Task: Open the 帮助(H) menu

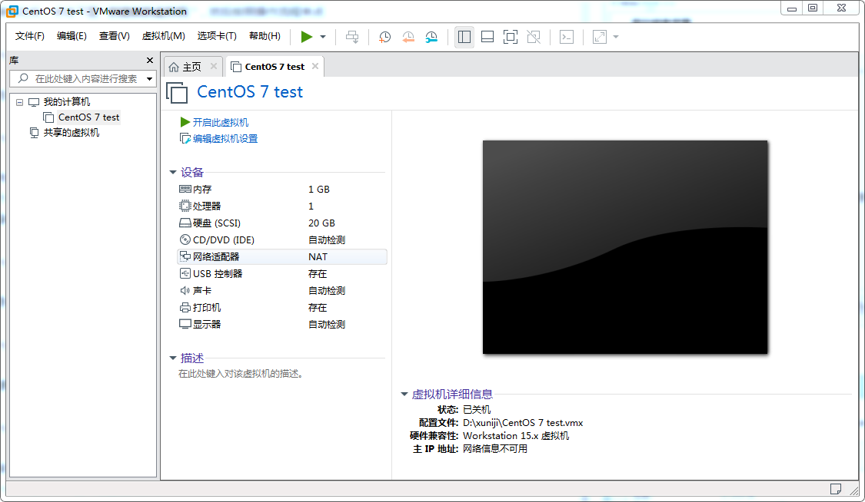Action: tap(264, 36)
